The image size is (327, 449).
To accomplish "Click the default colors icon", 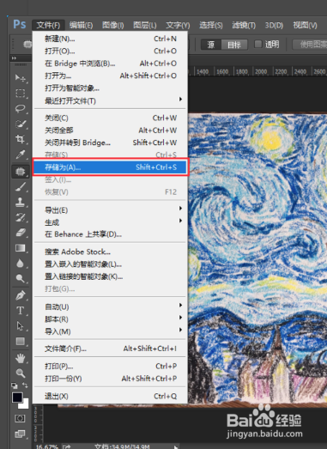I will tap(14, 385).
